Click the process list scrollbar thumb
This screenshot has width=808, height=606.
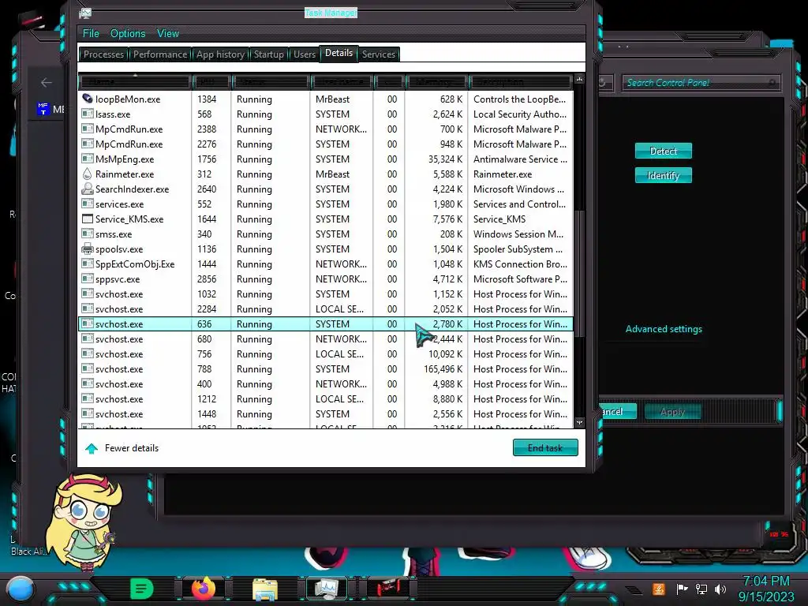tap(579, 273)
